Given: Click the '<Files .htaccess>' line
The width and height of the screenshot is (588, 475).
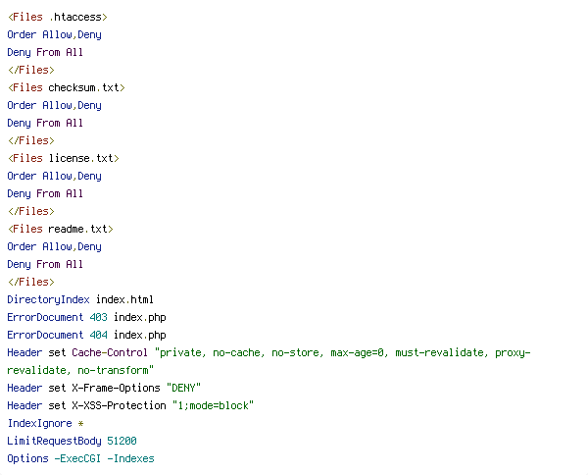Looking at the screenshot, I should tap(58, 18).
